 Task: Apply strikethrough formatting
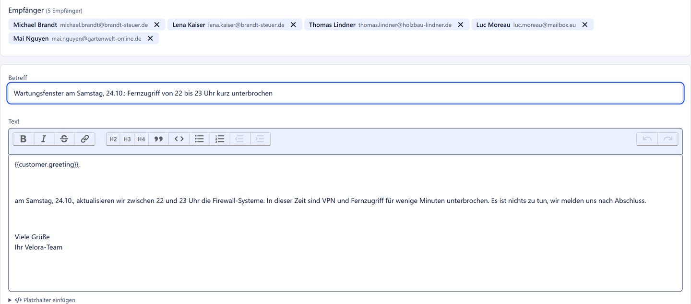(x=64, y=139)
